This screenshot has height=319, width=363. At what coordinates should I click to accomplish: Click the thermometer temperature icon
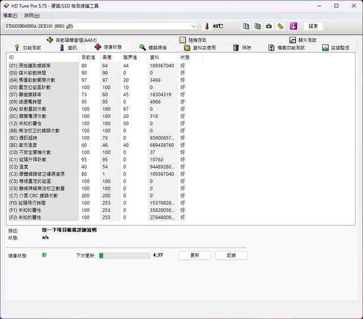[x=206, y=26]
